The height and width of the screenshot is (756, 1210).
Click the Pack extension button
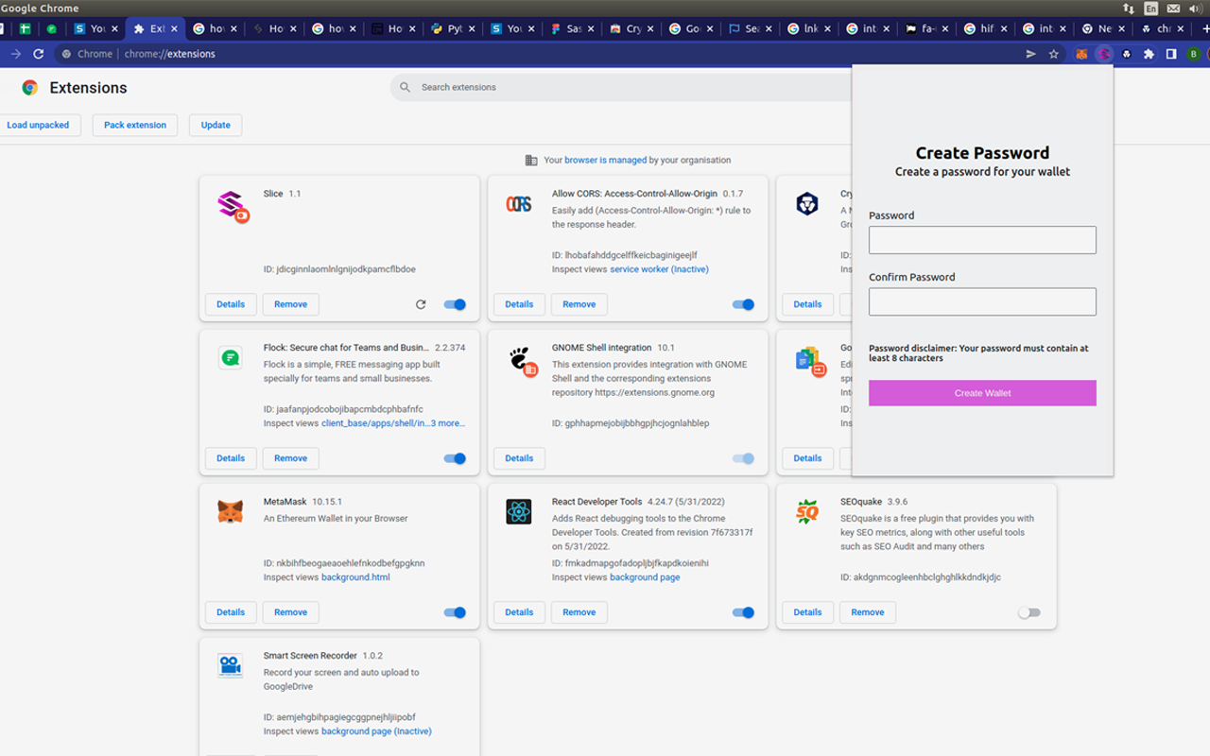coord(135,125)
